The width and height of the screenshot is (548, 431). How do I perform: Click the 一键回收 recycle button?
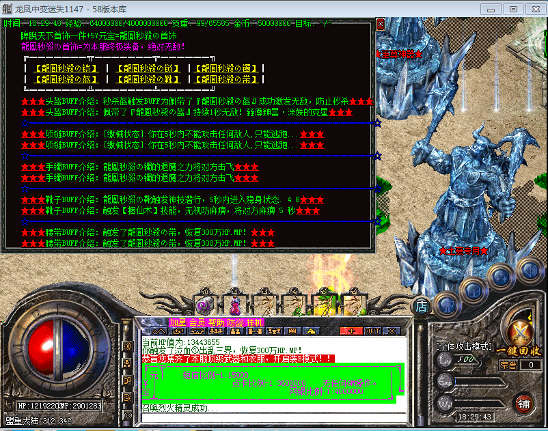pos(519,351)
